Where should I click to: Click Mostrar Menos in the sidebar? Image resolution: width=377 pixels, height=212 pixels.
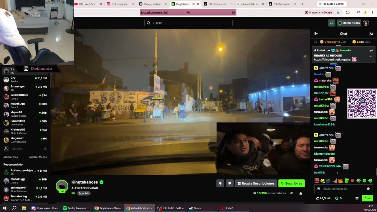(38, 157)
